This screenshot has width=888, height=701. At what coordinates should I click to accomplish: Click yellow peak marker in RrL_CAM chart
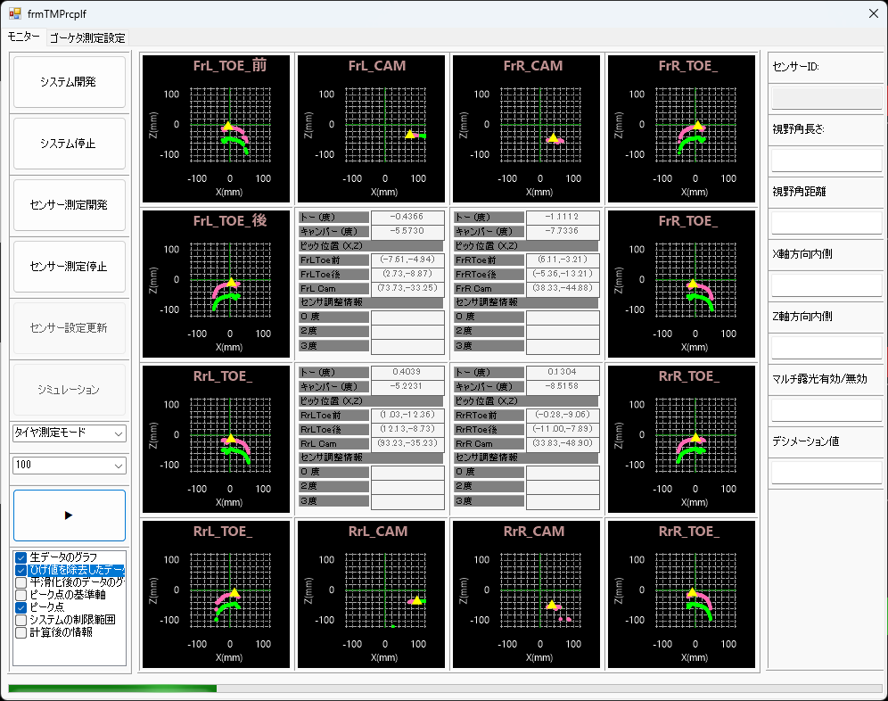[416, 599]
